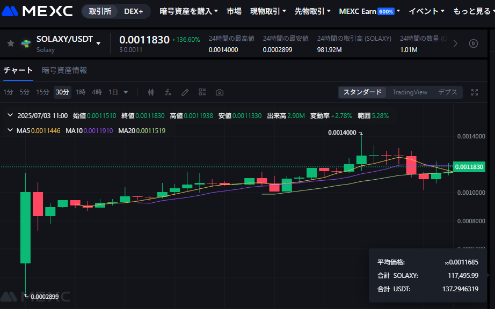Switch chart to TradingView mode
495x309 pixels.
pos(410,92)
